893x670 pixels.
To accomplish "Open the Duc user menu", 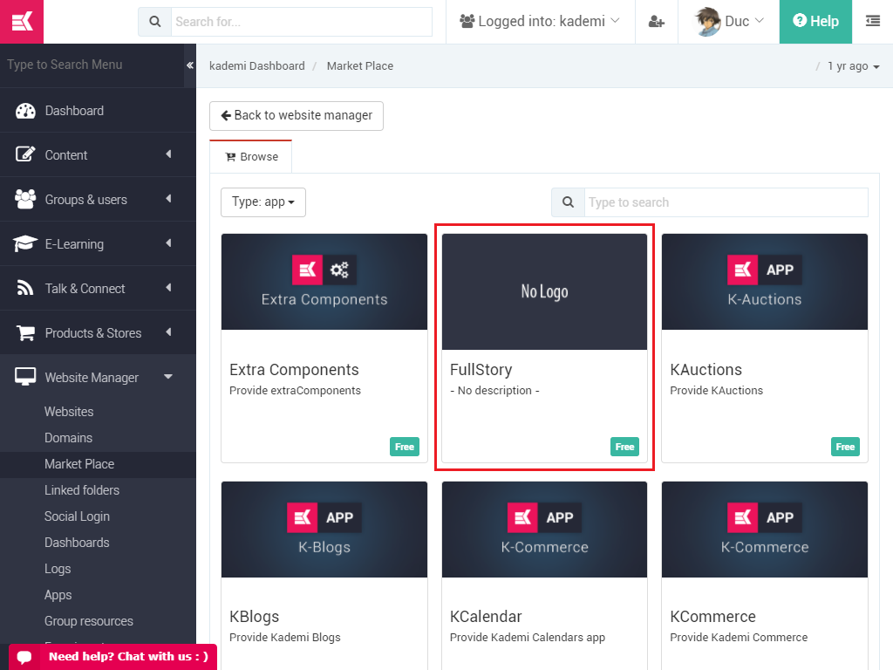I will pyautogui.click(x=728, y=22).
